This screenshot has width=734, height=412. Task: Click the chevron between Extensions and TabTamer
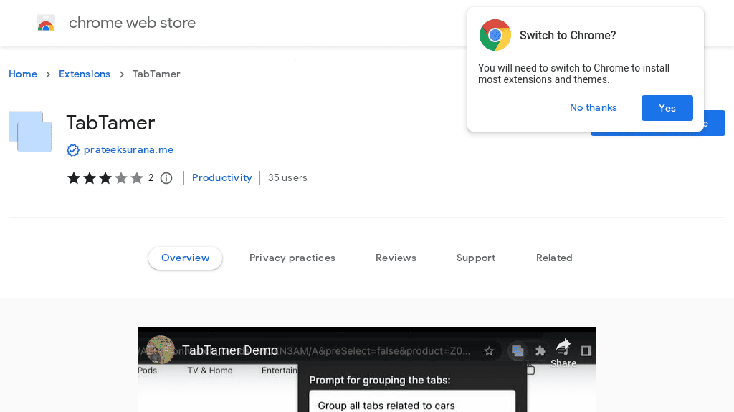(x=120, y=74)
